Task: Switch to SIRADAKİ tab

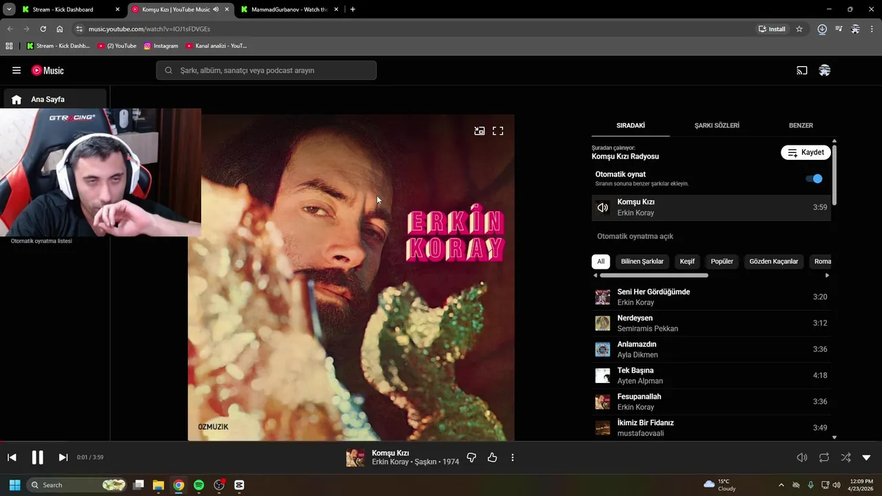Action: [x=630, y=125]
